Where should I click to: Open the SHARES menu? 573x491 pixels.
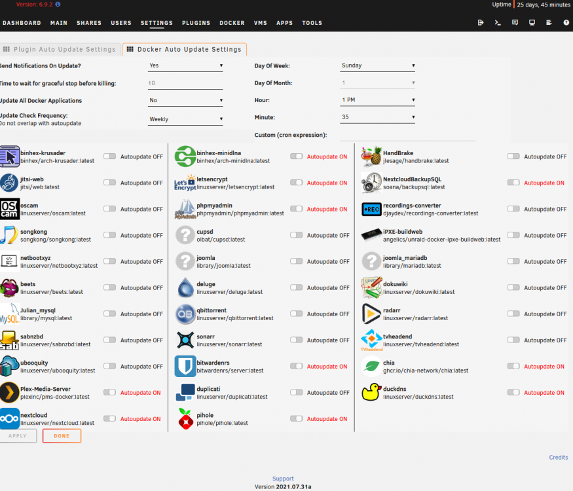pyautogui.click(x=89, y=23)
